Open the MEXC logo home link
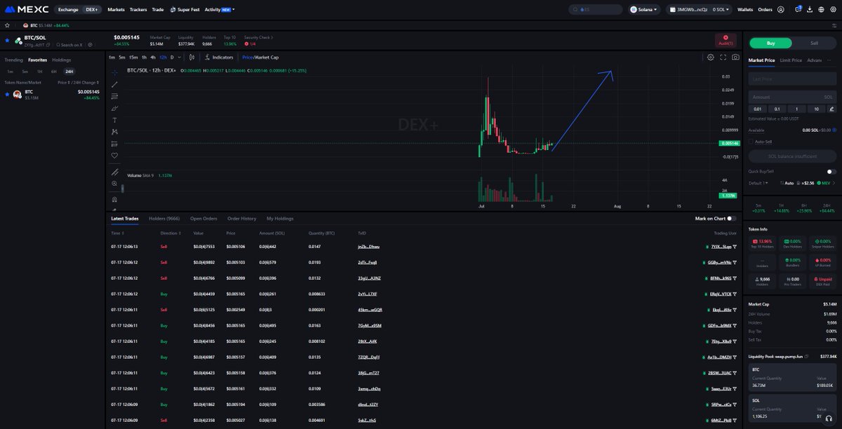 point(26,10)
